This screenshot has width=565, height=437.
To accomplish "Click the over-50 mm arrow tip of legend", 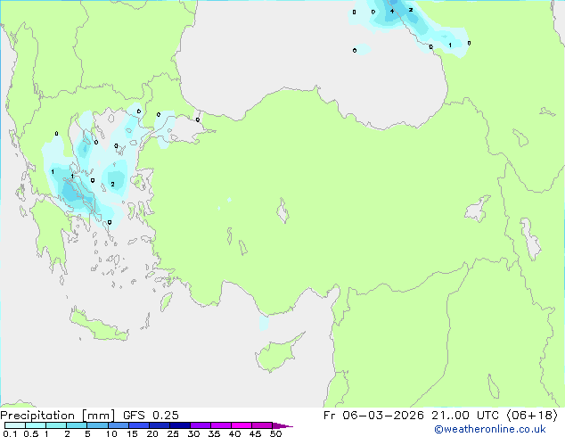I will point(282,425).
